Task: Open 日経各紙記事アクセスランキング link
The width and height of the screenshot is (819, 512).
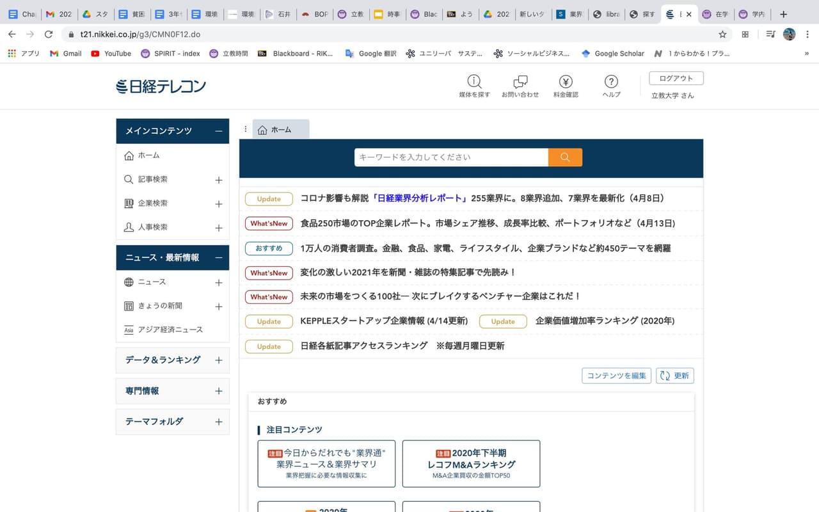Action: tap(402, 346)
